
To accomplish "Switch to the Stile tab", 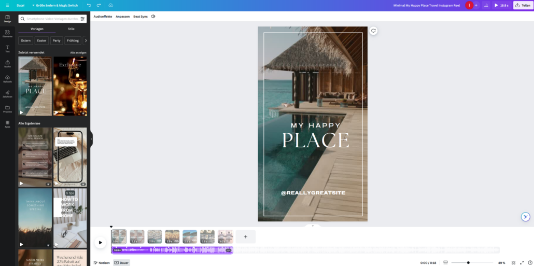I will (x=71, y=29).
